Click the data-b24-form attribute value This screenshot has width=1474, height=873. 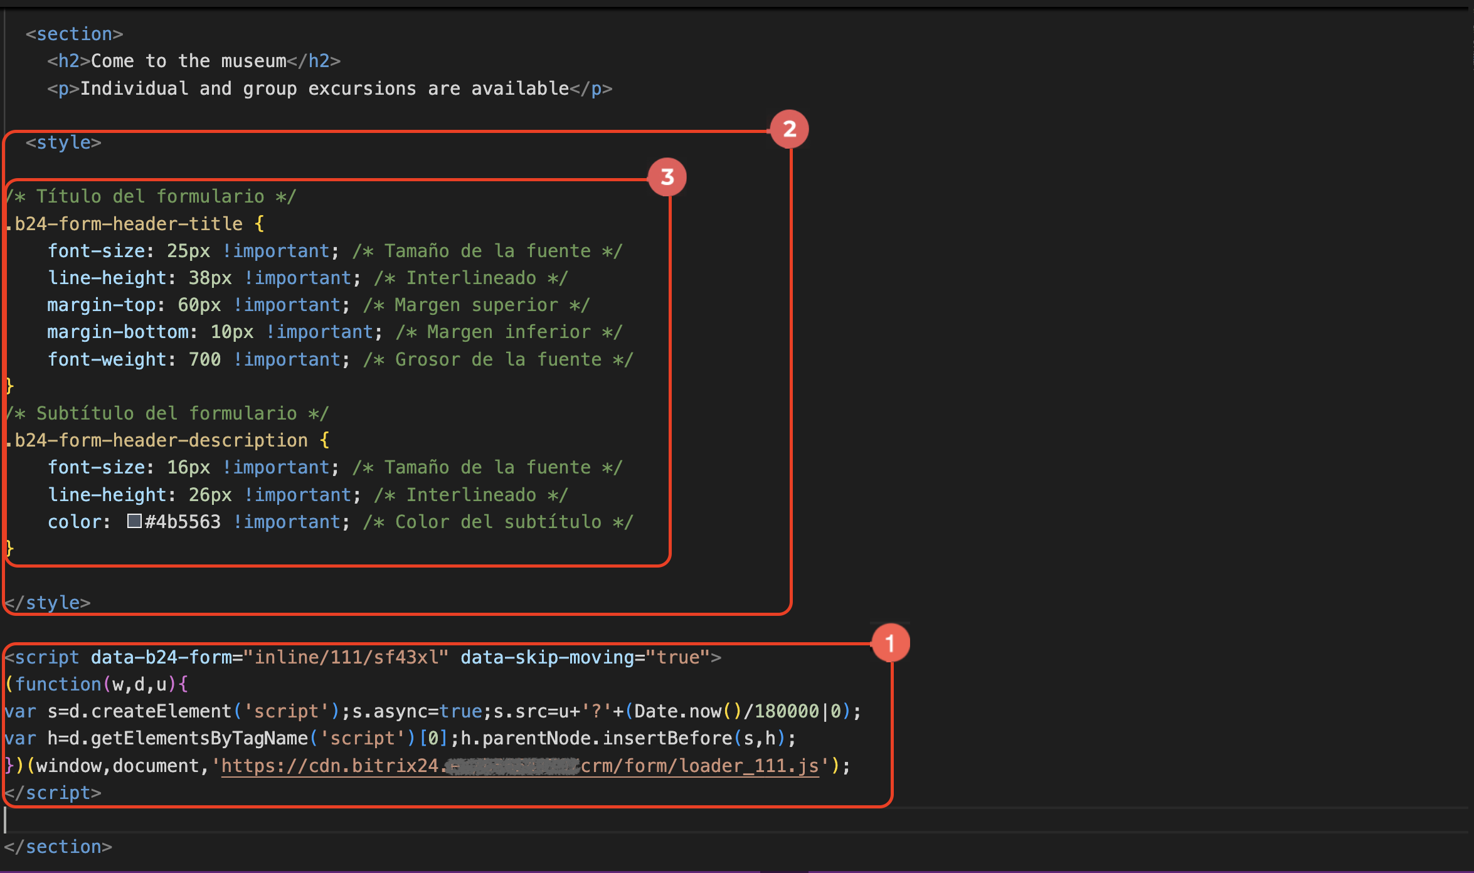[x=346, y=657]
